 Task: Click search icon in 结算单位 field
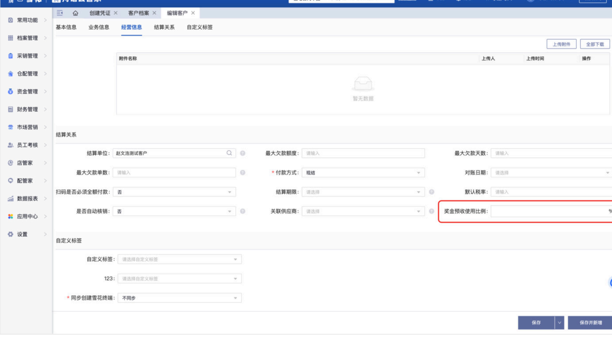tap(229, 153)
